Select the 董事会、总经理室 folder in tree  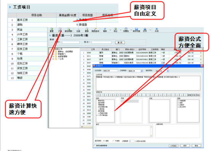coord(64,51)
